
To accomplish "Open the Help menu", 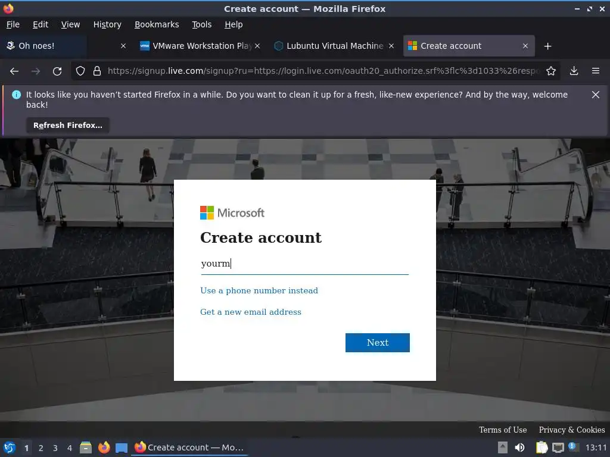I will (234, 24).
